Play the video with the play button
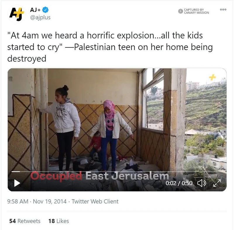The height and width of the screenshot is (230, 234). click(x=17, y=183)
